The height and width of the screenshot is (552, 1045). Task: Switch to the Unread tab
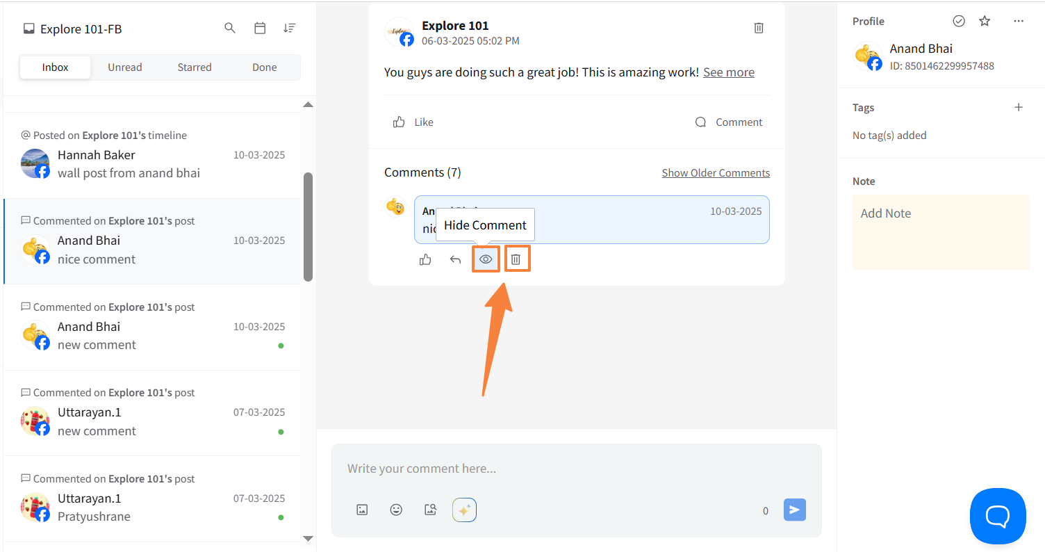coord(125,67)
